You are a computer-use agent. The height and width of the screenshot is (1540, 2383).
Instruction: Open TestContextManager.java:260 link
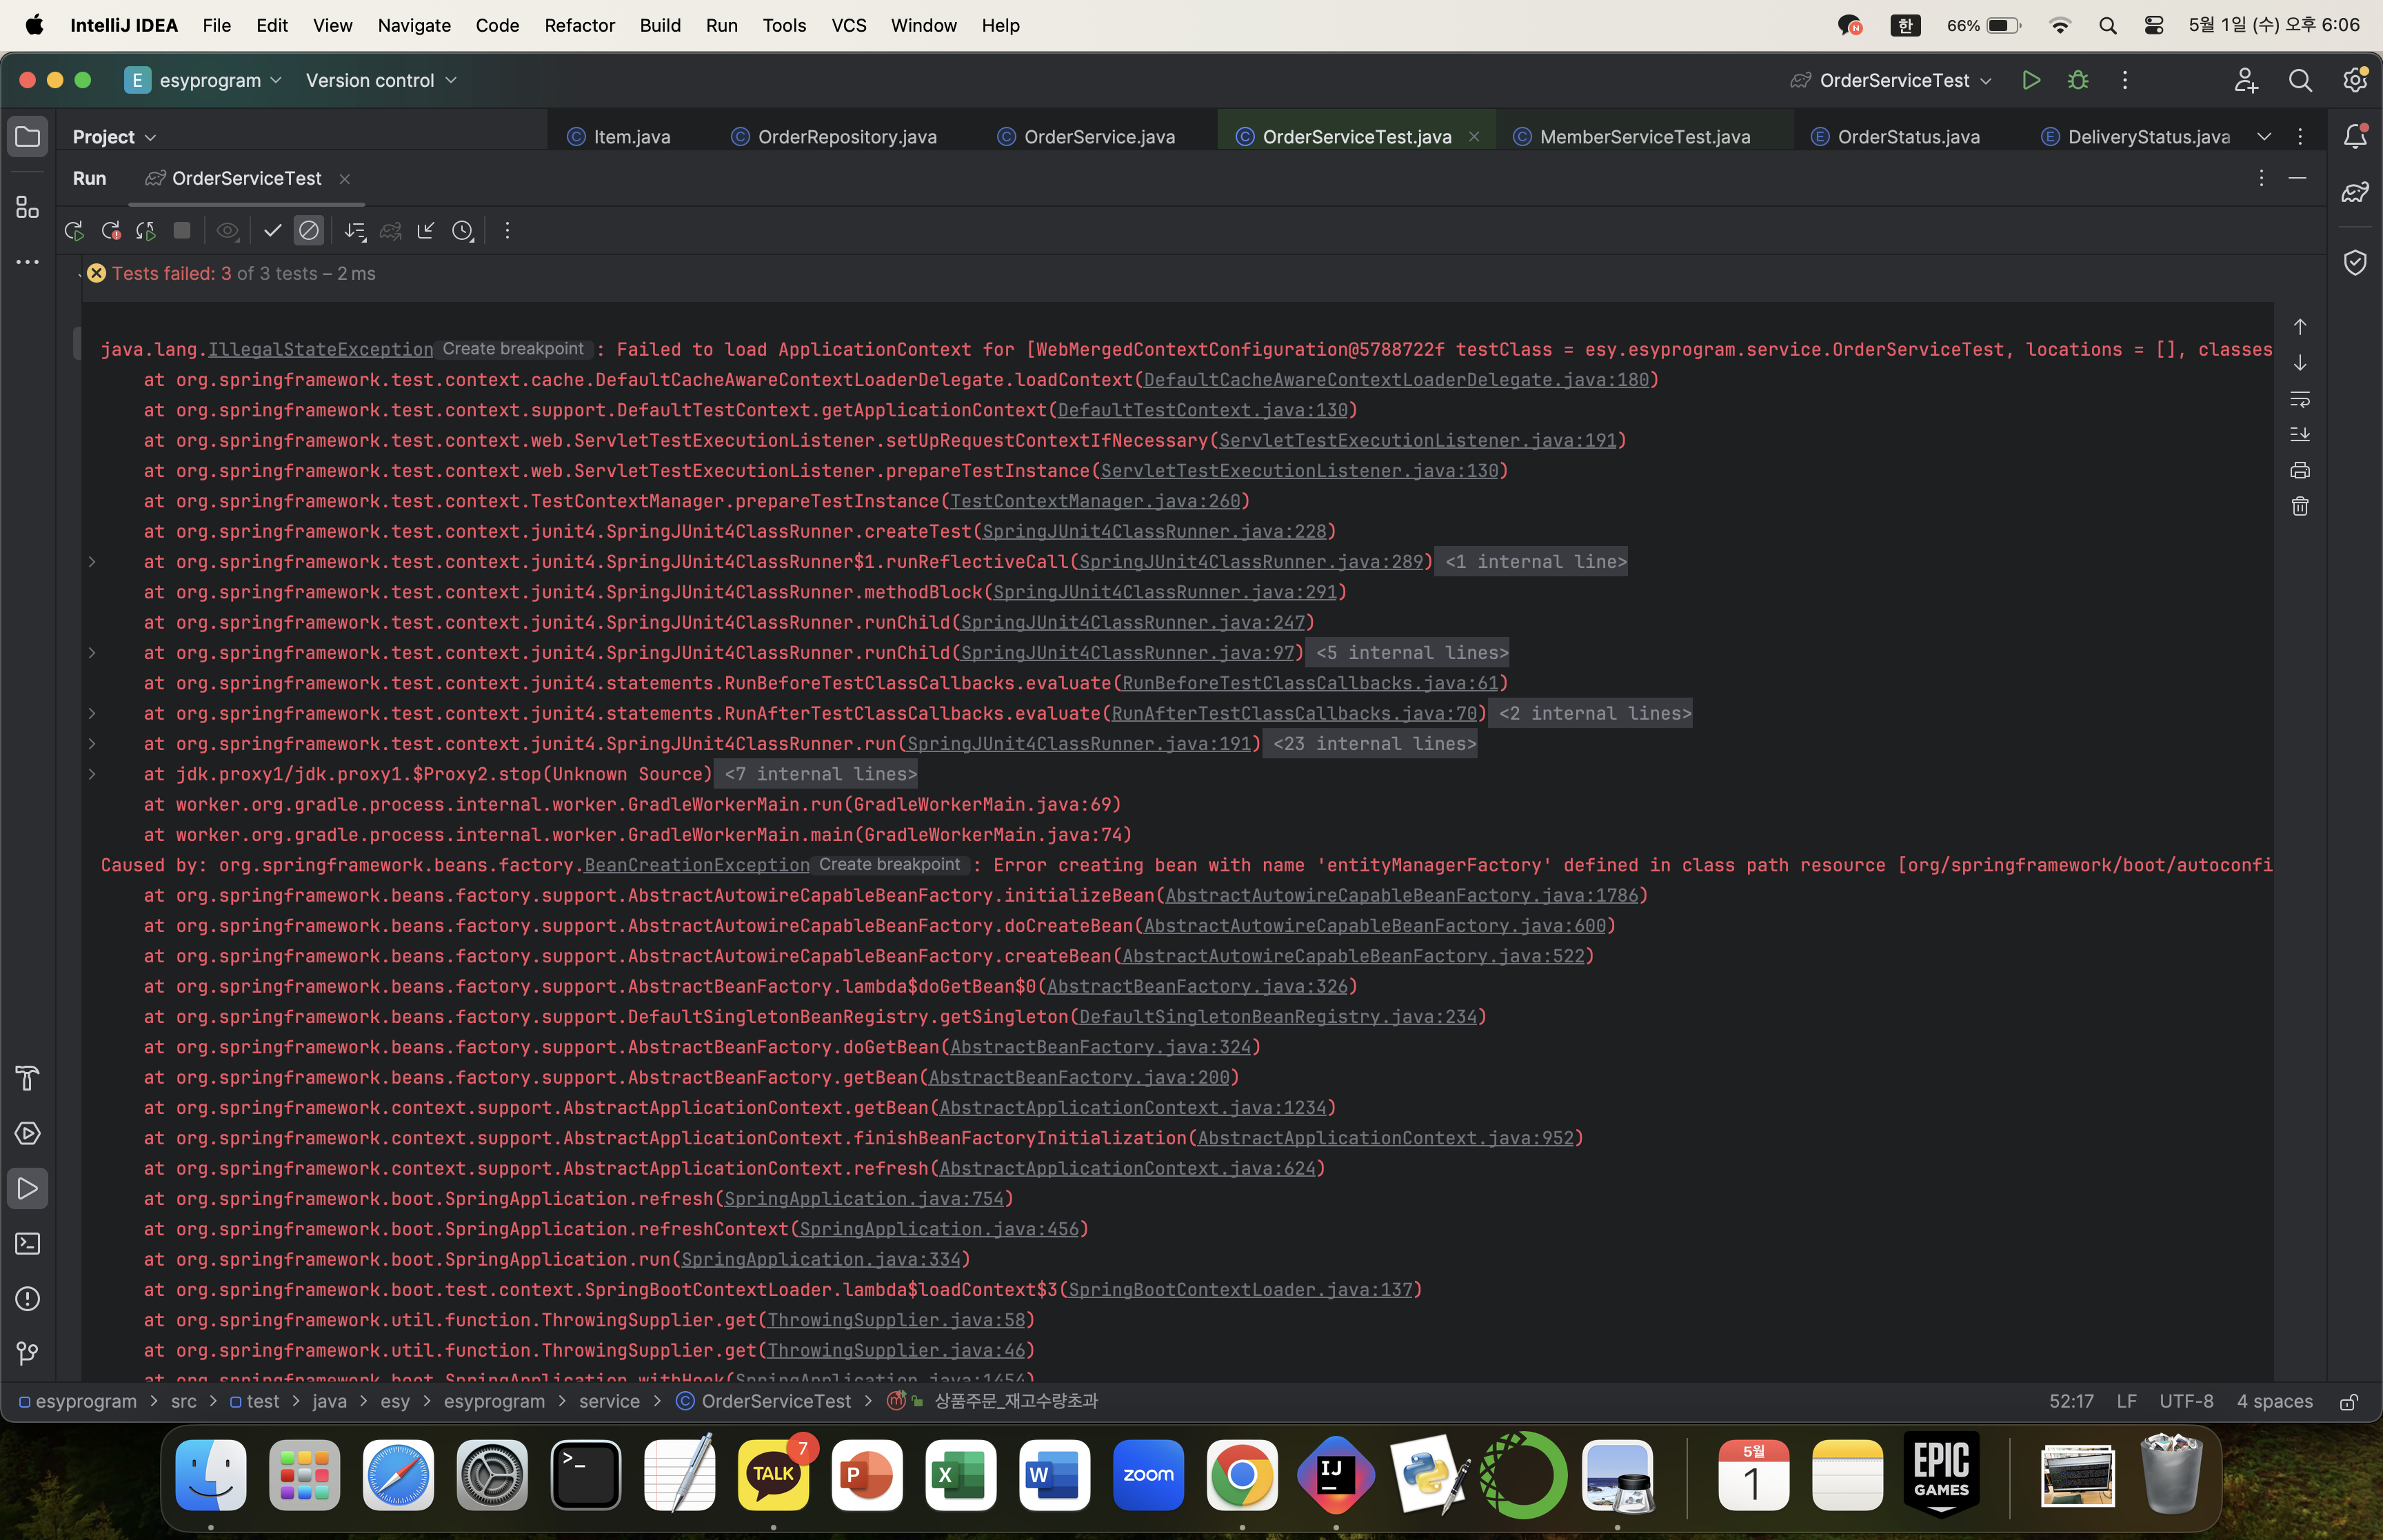pos(1095,501)
